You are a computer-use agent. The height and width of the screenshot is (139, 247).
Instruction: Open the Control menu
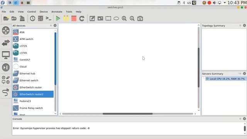pyautogui.click(x=32, y=12)
